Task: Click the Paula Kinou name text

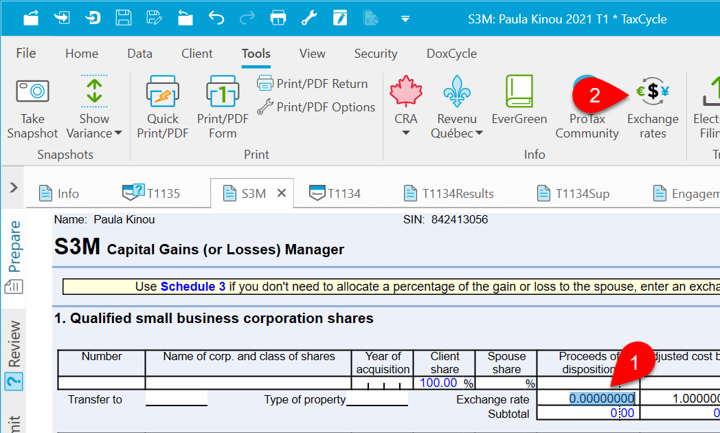Action: [124, 219]
